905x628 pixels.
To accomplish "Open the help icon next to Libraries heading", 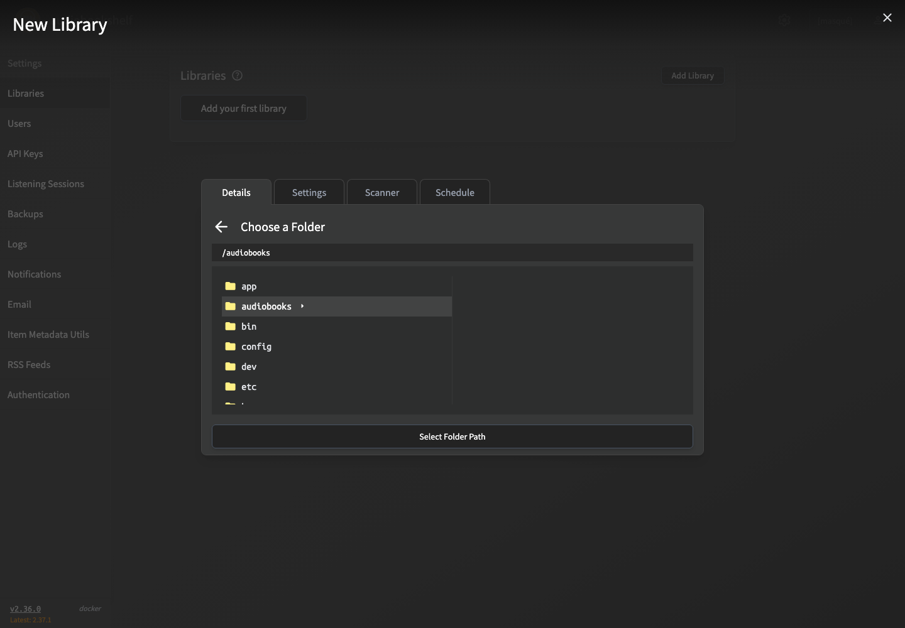I will click(237, 75).
